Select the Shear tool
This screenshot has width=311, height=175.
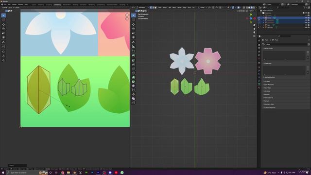pos(134,99)
